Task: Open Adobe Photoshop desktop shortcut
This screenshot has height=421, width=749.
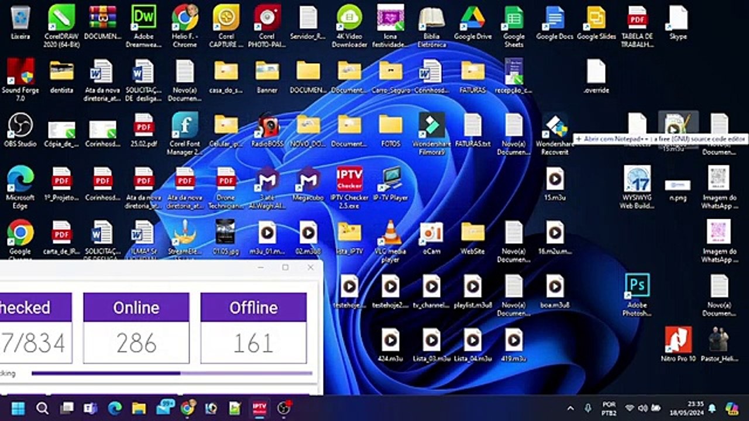Action: [637, 295]
